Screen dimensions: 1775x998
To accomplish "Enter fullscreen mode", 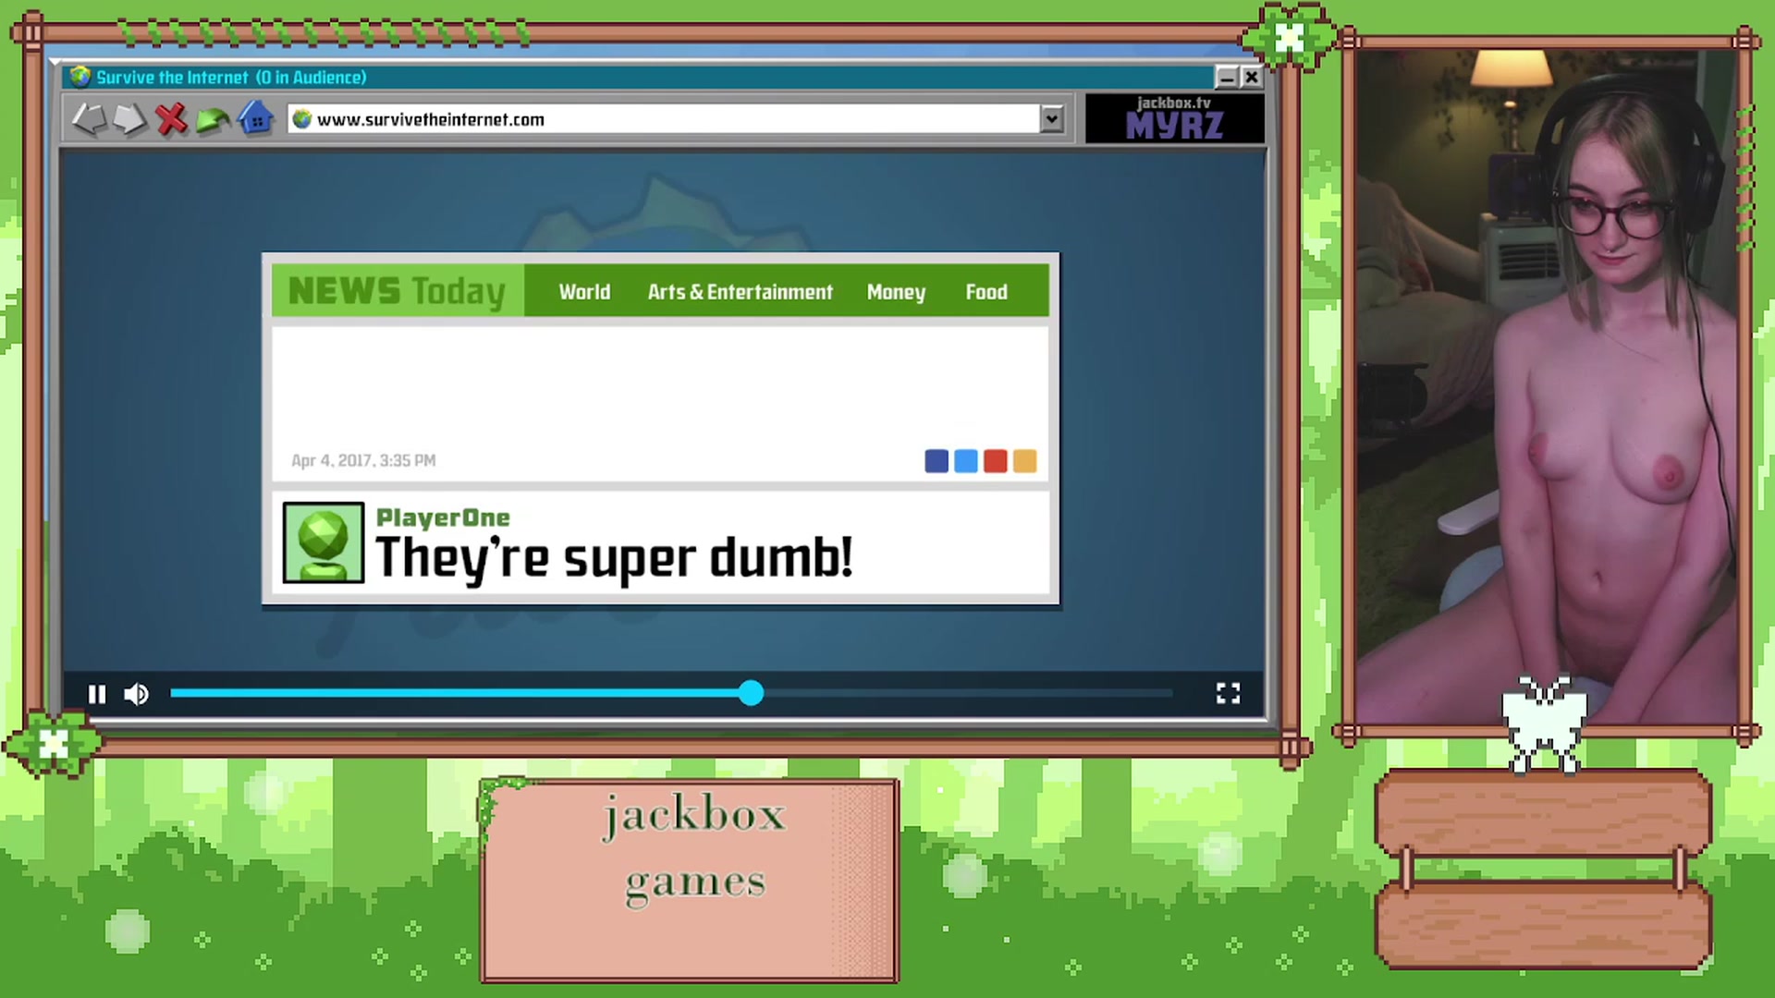I will [x=1228, y=694].
